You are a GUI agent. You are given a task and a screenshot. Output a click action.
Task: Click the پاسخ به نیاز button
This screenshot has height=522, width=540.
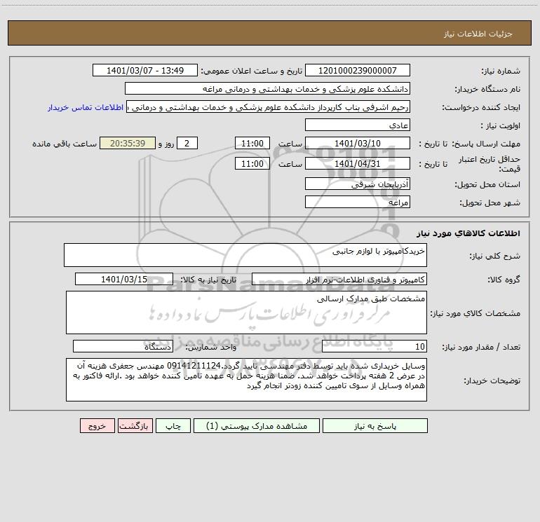tap(375, 426)
